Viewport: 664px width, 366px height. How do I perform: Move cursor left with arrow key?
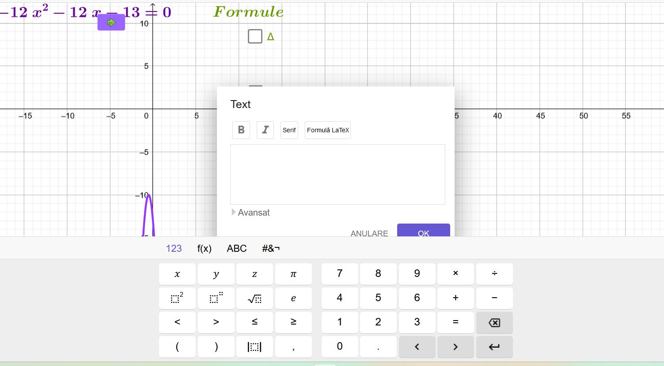tap(417, 347)
